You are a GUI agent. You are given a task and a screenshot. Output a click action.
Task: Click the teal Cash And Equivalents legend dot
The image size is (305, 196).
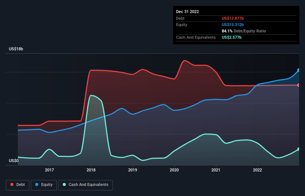tap(64, 184)
